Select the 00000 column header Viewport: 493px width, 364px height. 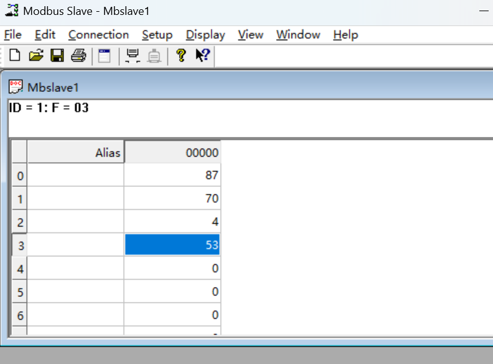(x=173, y=152)
